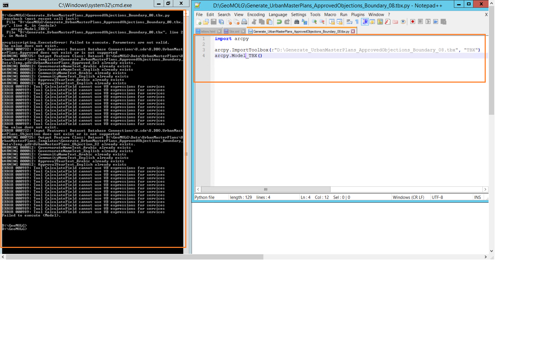The image size is (543, 339).
Task: Save the current file via toolbar
Action: tap(214, 22)
